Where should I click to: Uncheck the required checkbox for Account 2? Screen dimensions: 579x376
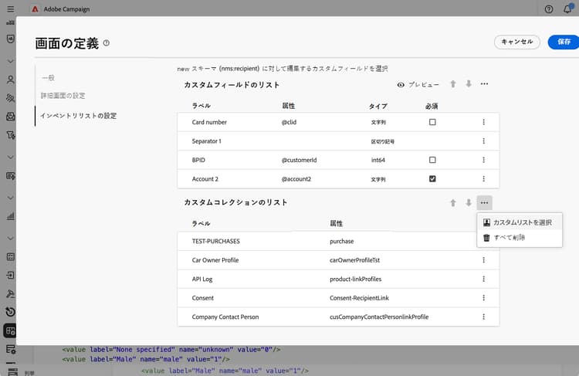tap(432, 179)
